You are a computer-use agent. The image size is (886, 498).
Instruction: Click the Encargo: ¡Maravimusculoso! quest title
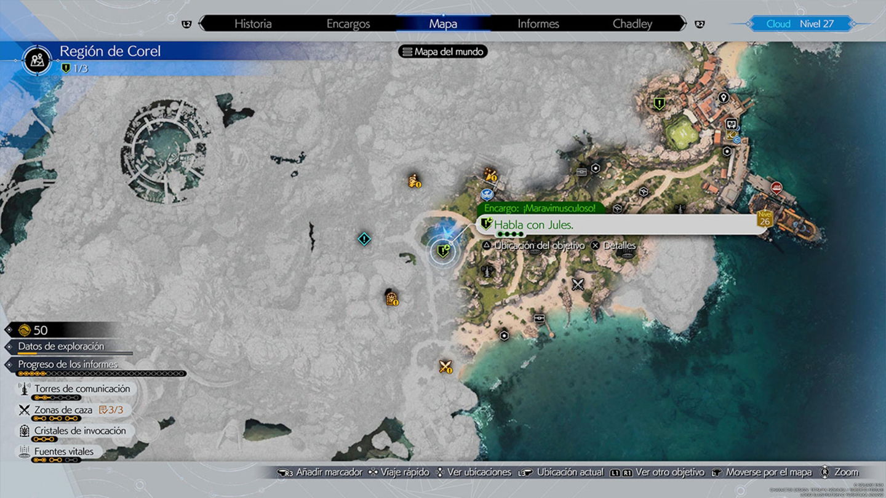(540, 208)
